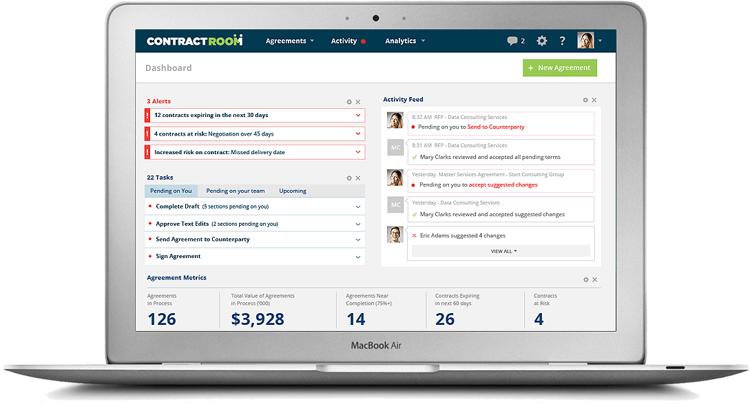
Task: Close the Tasks panel
Action: click(357, 178)
